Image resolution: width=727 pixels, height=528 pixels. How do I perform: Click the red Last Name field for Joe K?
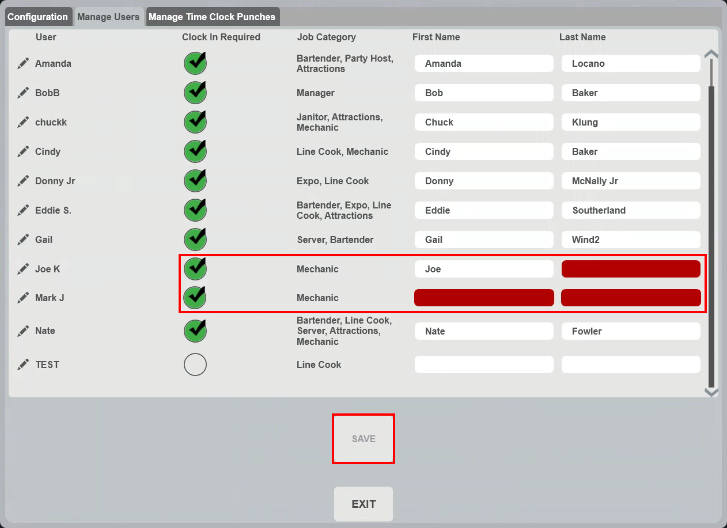click(x=631, y=269)
